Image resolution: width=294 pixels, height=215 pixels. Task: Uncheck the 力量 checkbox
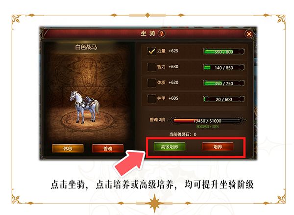pos(152,51)
